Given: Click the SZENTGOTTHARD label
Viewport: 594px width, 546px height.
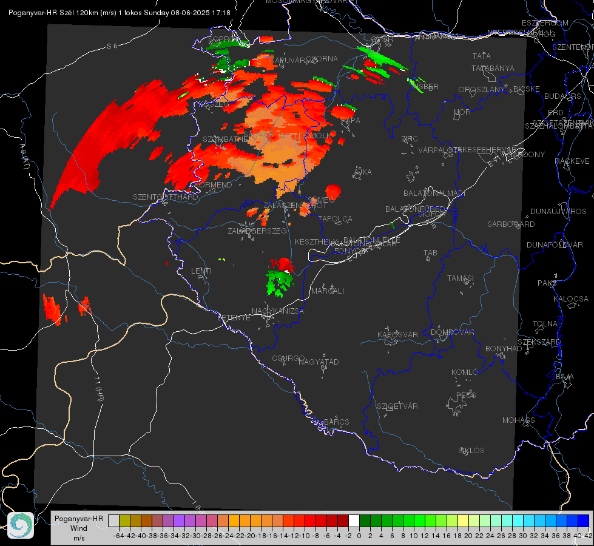Looking at the screenshot, I should pyautogui.click(x=166, y=197).
